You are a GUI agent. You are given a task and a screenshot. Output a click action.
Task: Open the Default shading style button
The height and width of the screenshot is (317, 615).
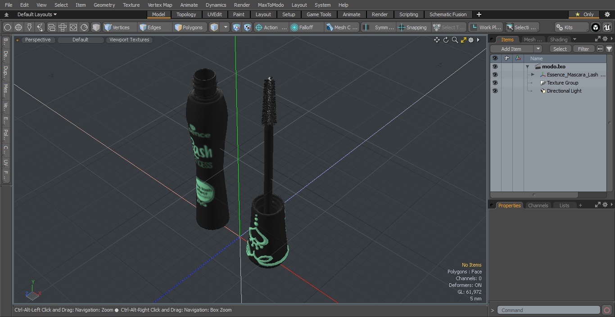pyautogui.click(x=81, y=40)
